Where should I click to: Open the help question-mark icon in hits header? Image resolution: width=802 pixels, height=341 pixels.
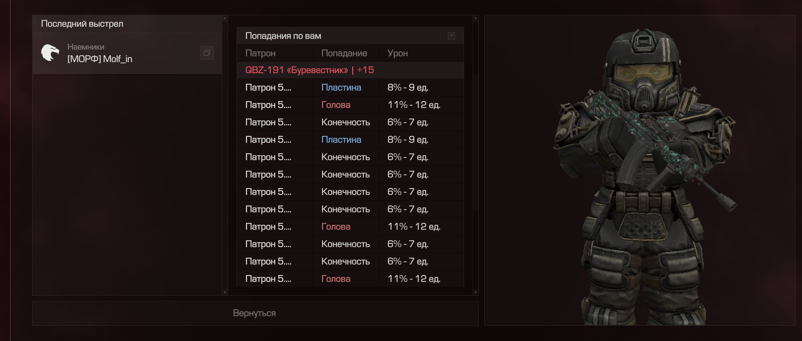pyautogui.click(x=451, y=36)
